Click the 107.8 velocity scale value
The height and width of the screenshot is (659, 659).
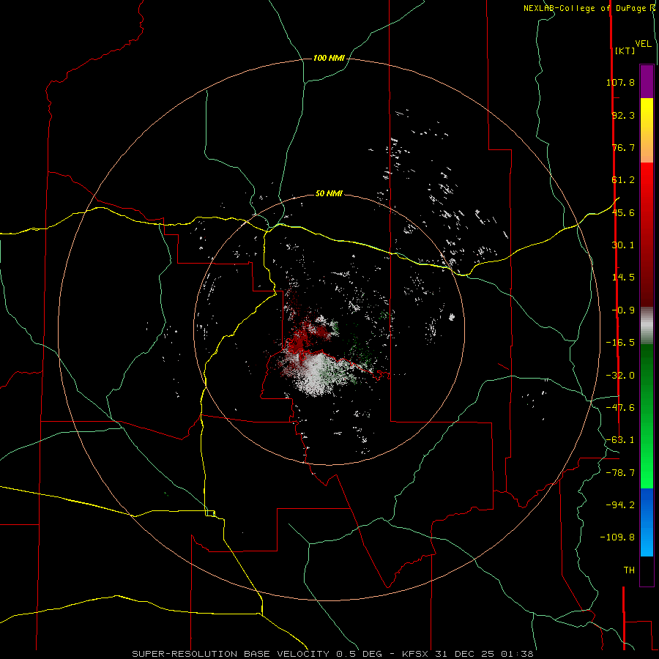click(620, 82)
